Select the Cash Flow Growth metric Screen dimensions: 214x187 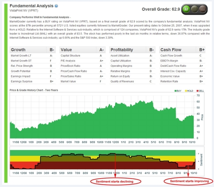coord(182,56)
